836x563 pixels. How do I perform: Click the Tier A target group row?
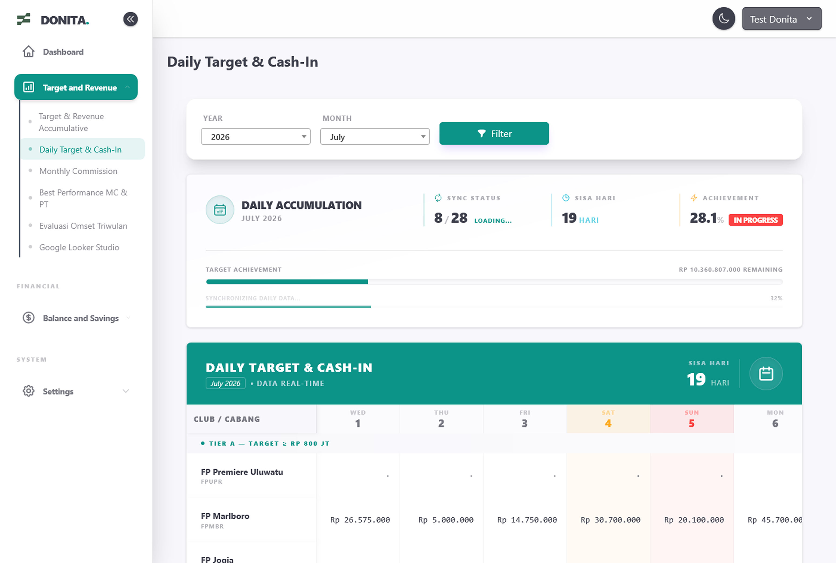click(494, 443)
